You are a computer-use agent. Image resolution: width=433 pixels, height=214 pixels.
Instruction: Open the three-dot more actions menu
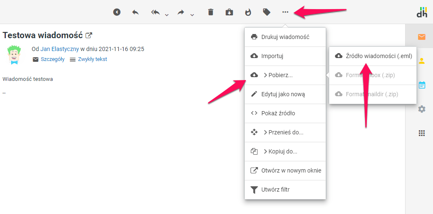285,12
